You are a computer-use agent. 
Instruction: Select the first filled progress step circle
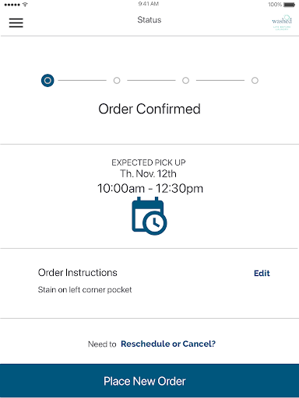pos(47,81)
